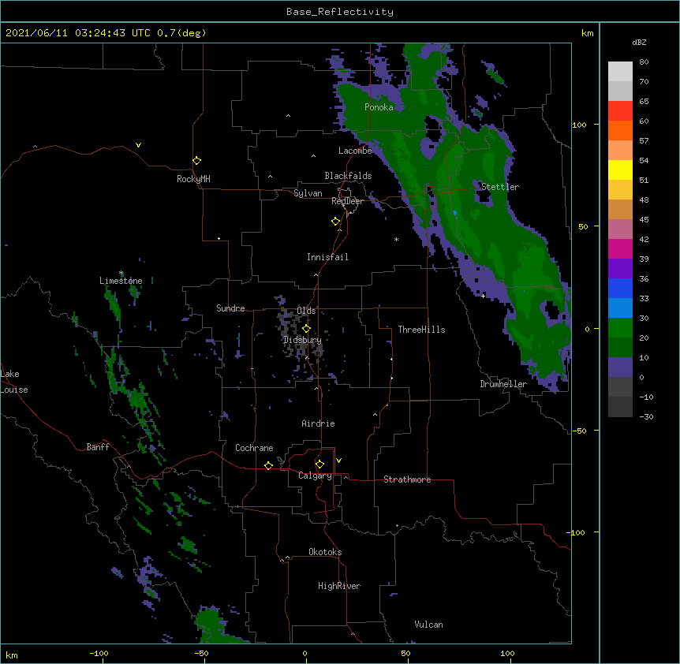This screenshot has width=680, height=664.
Task: Click the Strathmore label
Action: 407,479
